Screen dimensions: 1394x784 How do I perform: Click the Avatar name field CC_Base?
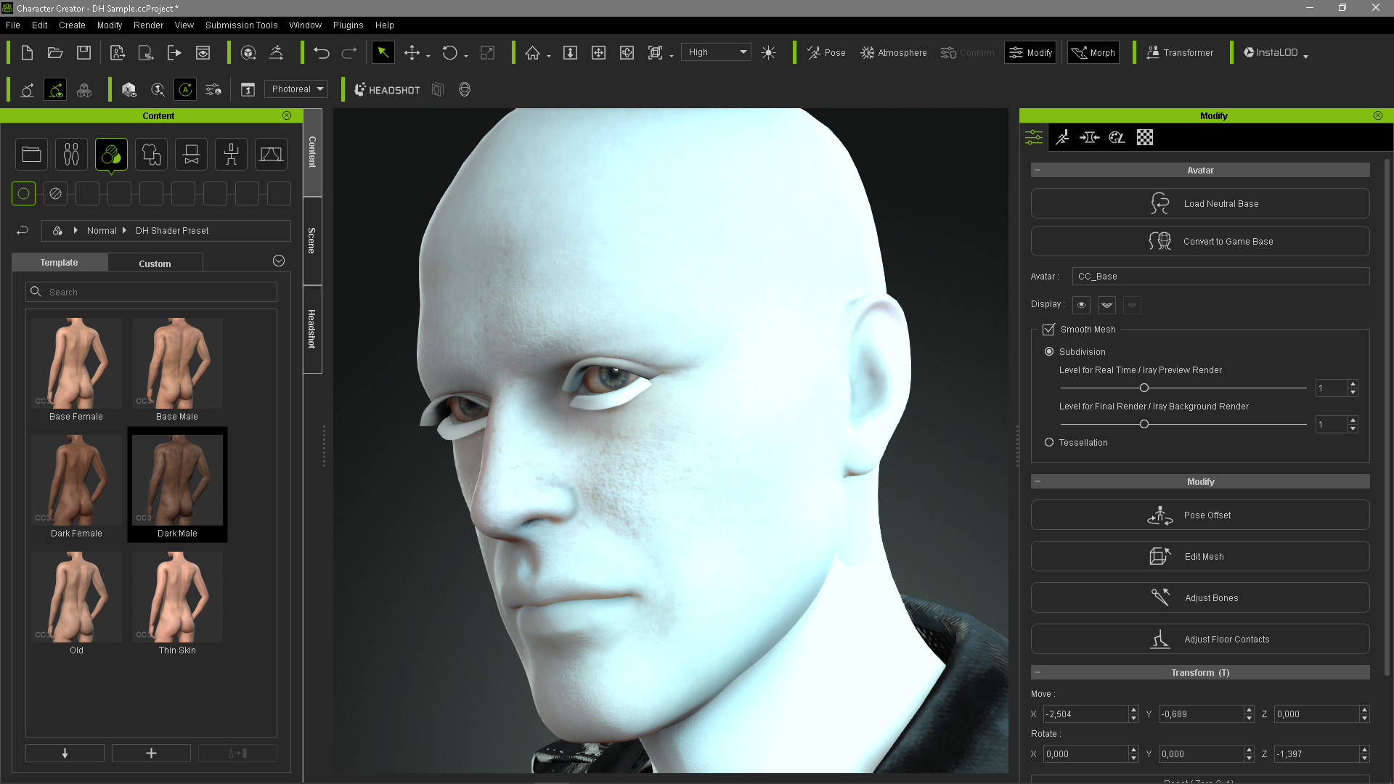pyautogui.click(x=1220, y=276)
